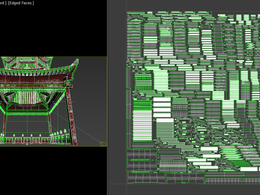Open the Edged Faces viewport shading menu

point(21,3)
